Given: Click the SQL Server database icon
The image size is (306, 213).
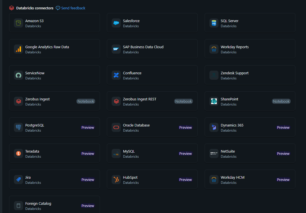Looking at the screenshot, I should 214,23.
